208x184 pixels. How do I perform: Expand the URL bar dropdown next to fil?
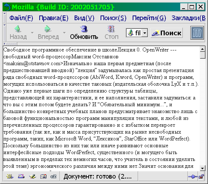coord(145,33)
